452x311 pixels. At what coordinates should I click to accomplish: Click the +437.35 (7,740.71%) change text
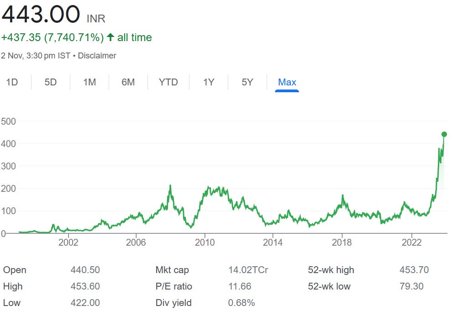(53, 37)
